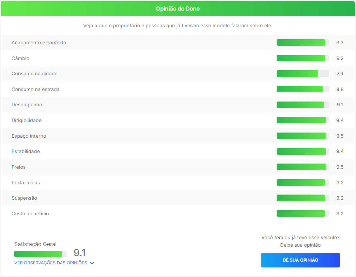Image resolution: width=356 pixels, height=277 pixels.
Task: Click the Custo-benefício rating bar
Action: click(303, 214)
